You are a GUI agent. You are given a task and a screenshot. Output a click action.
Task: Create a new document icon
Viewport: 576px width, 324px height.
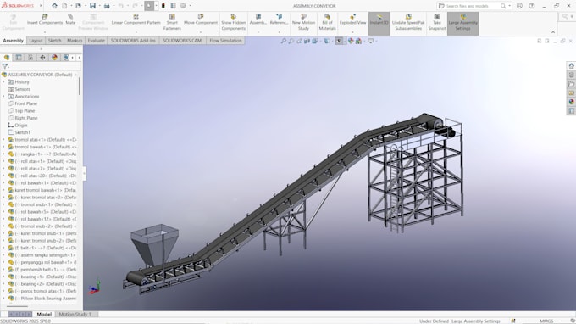[64, 6]
